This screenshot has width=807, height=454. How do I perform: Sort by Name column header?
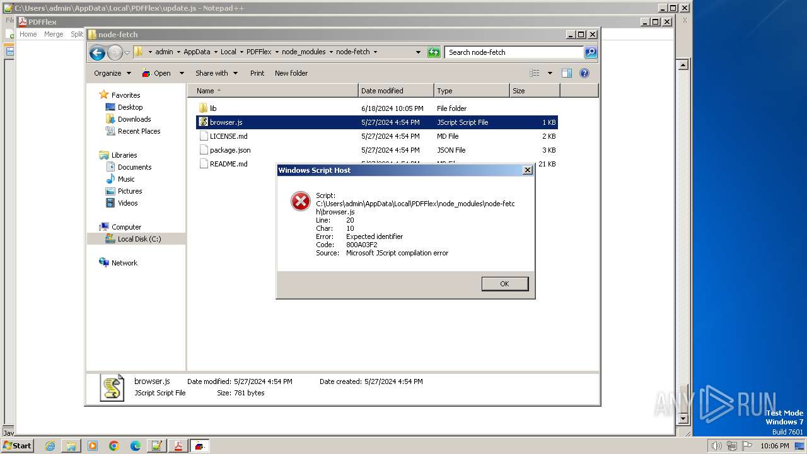(x=273, y=91)
